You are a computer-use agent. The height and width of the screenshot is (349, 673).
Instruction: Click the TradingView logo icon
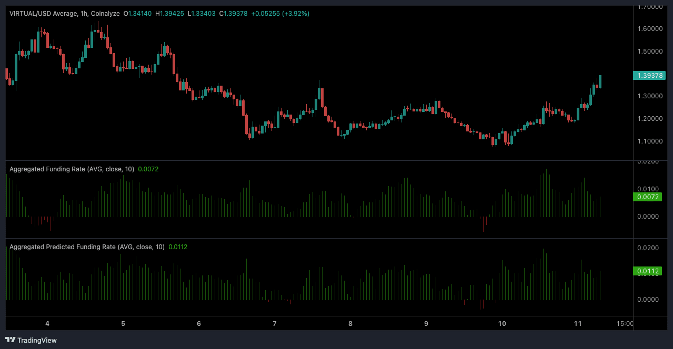[10, 340]
